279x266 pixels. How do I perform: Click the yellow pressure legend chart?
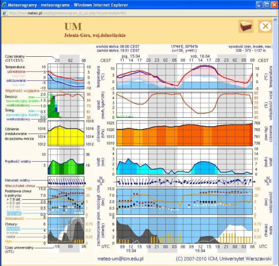(x=66, y=133)
